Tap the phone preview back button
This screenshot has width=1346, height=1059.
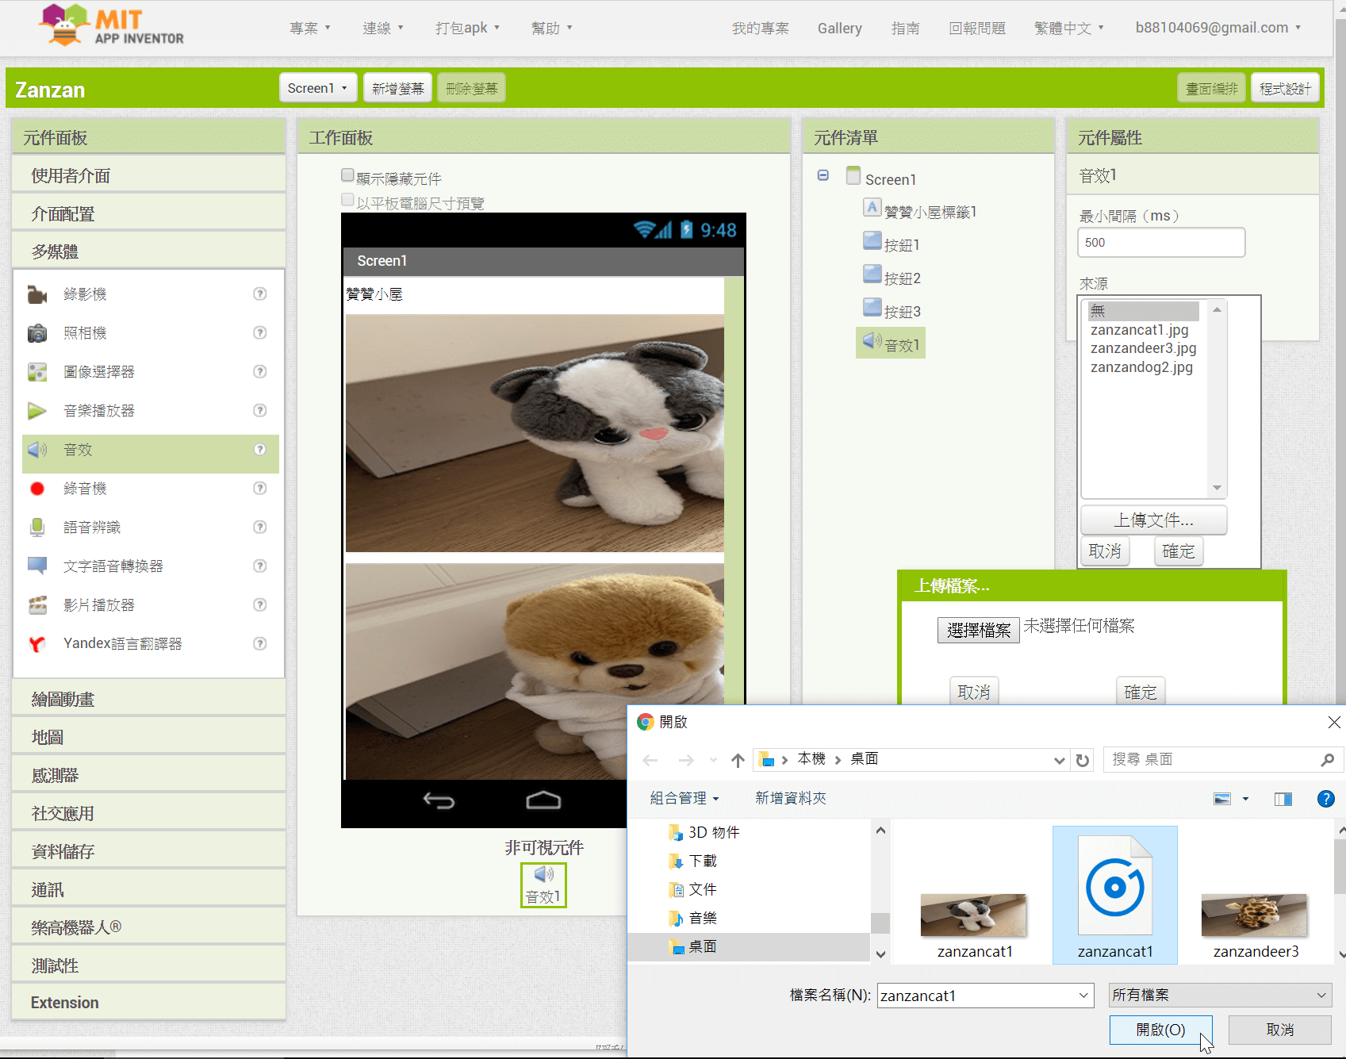[x=439, y=800]
